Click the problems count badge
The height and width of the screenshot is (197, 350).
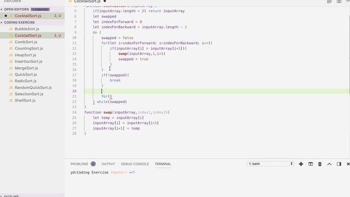tap(93, 164)
